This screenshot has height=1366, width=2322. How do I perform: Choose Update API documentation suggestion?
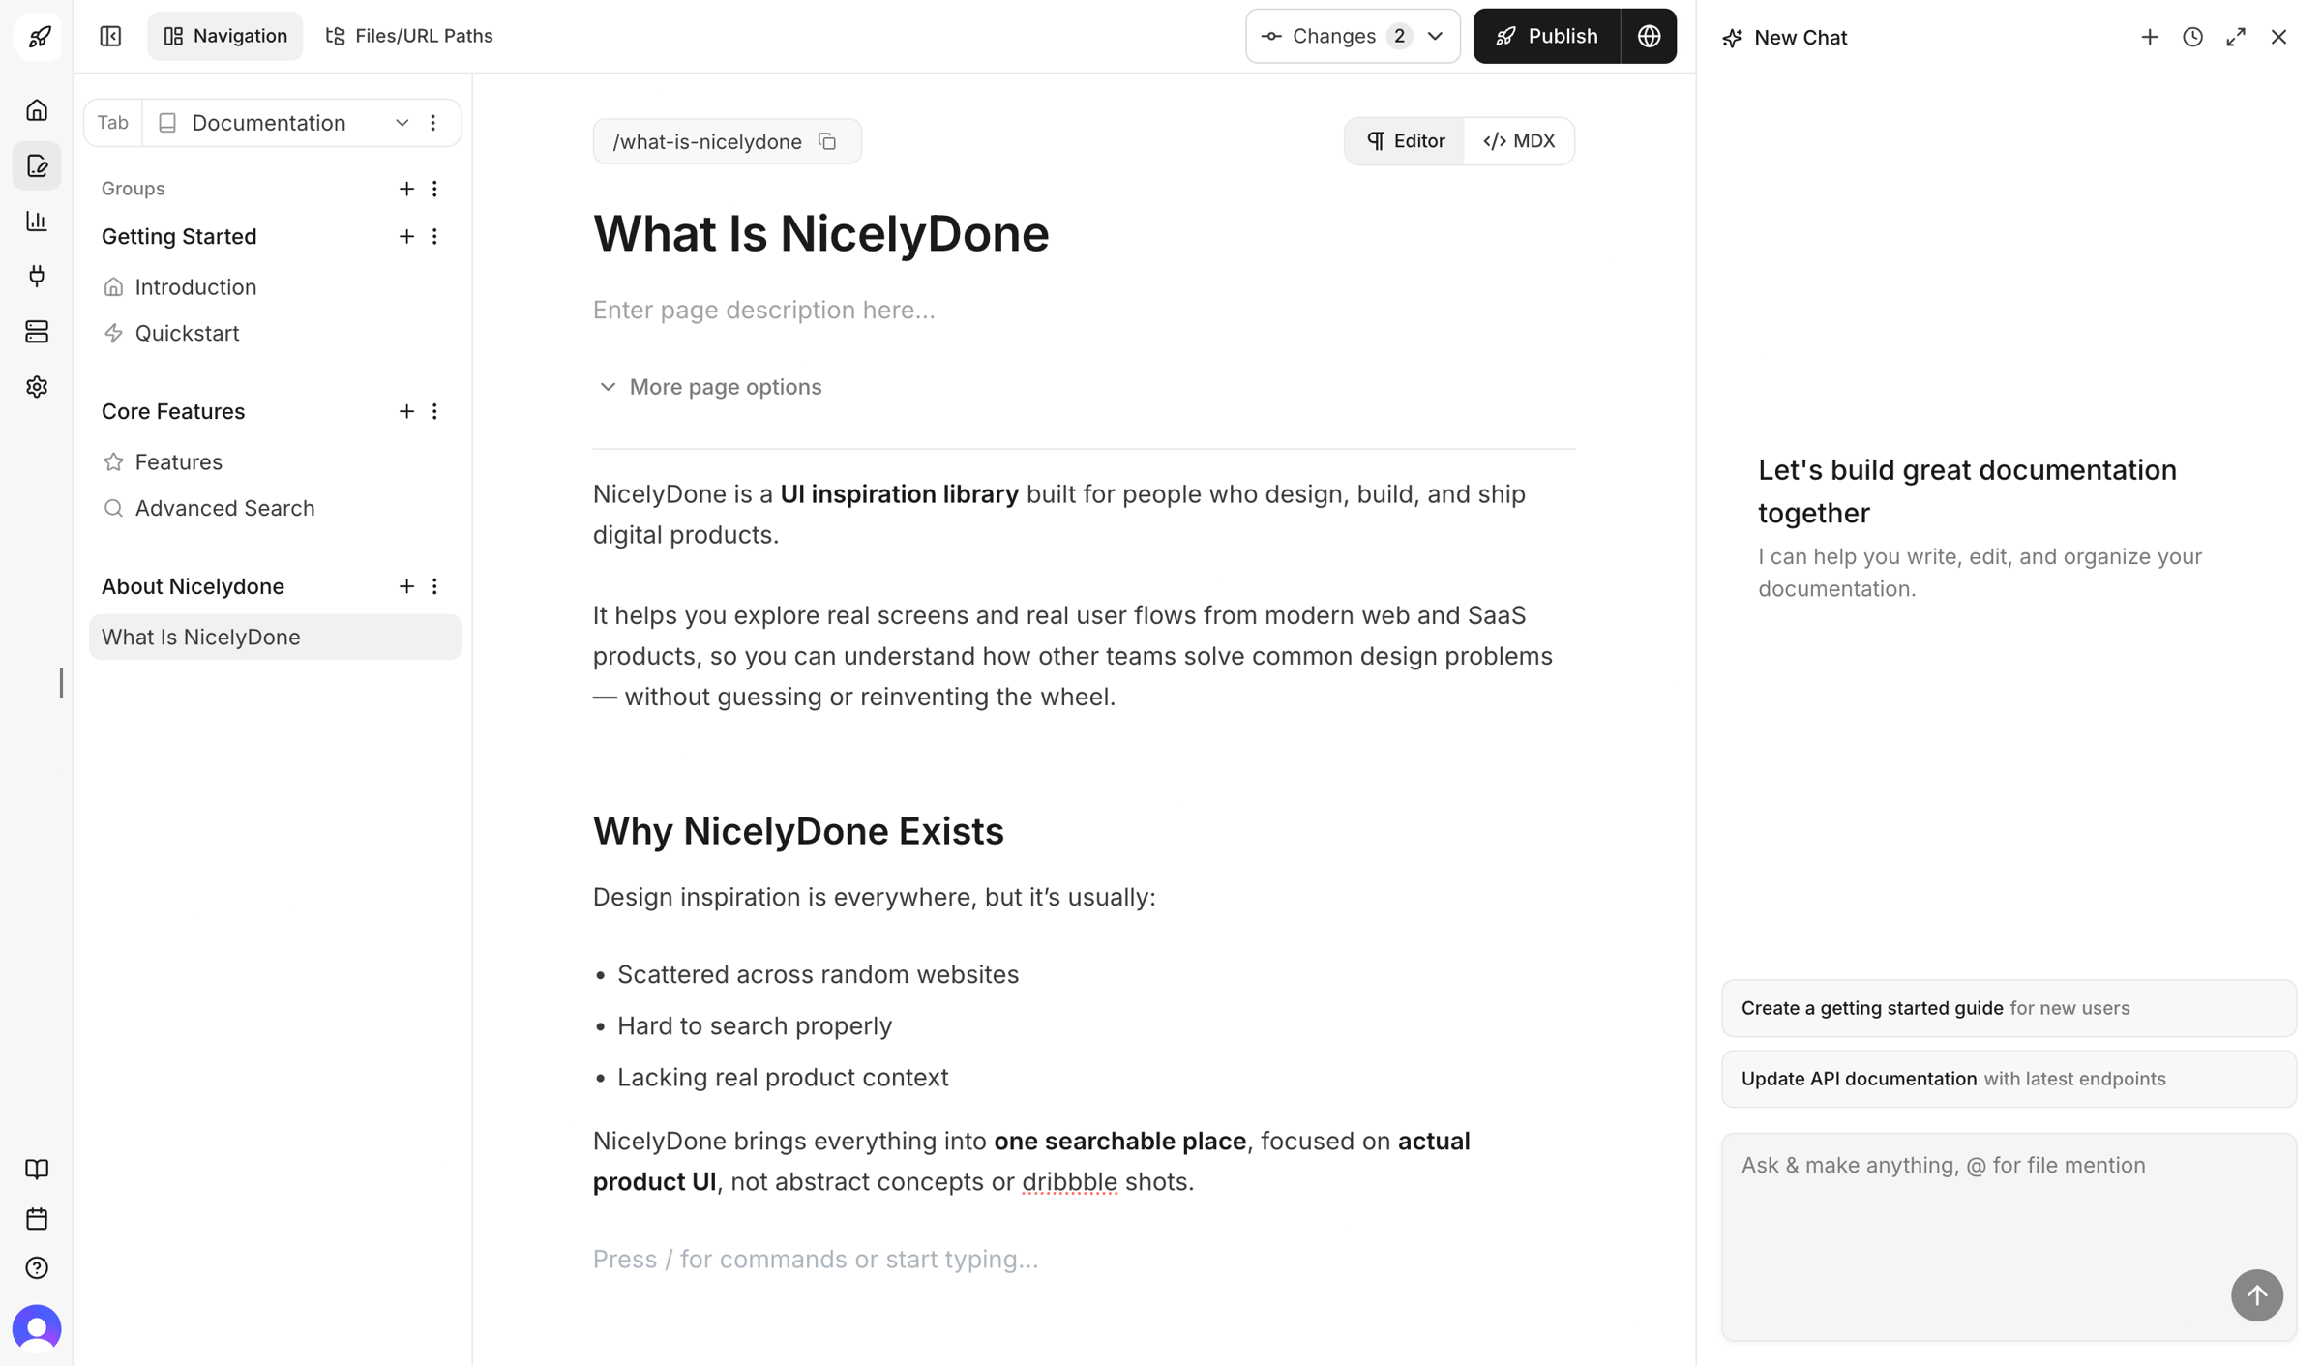pos(2009,1079)
